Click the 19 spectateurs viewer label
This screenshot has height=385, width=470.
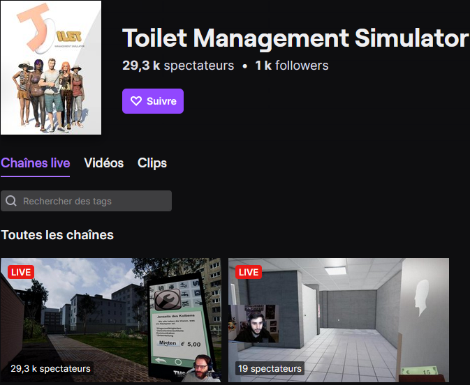click(x=270, y=368)
